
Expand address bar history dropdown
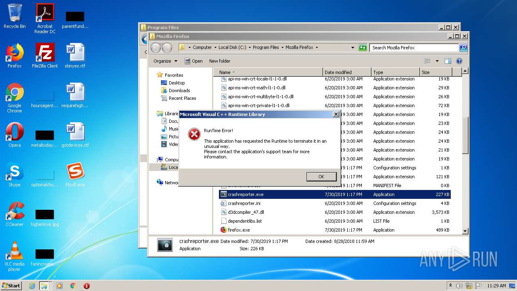point(353,48)
